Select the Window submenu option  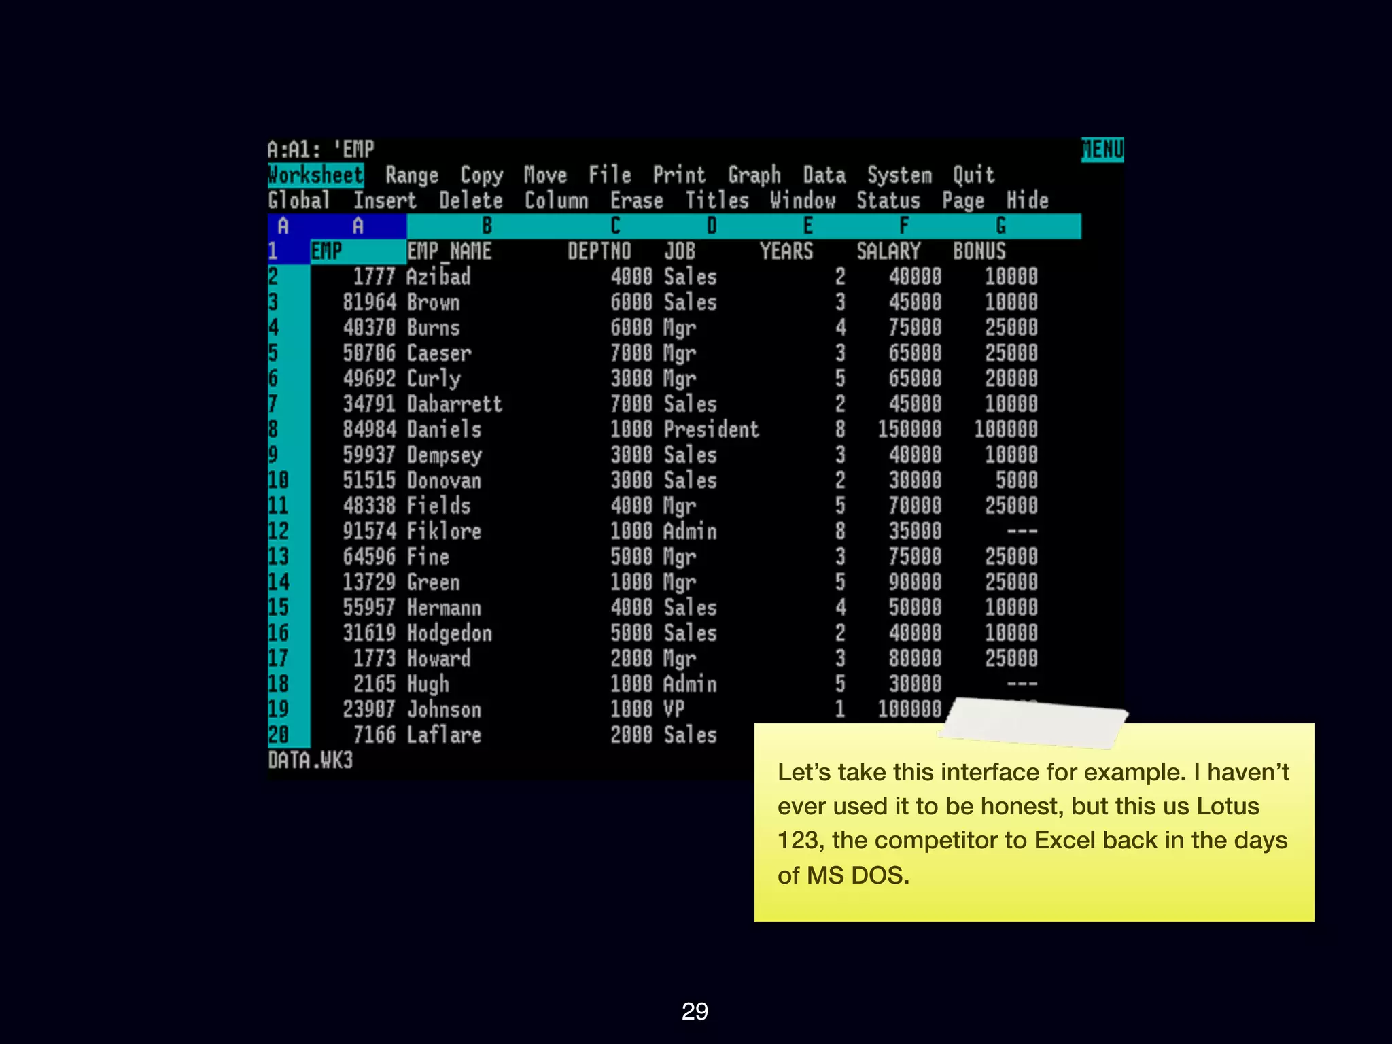click(803, 201)
